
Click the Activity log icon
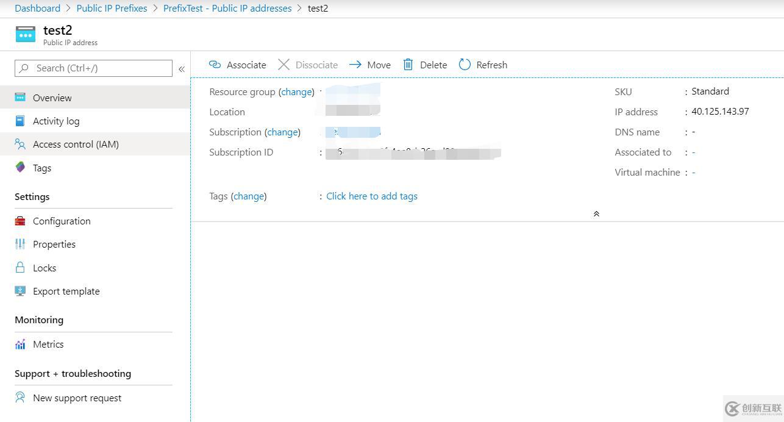(20, 121)
